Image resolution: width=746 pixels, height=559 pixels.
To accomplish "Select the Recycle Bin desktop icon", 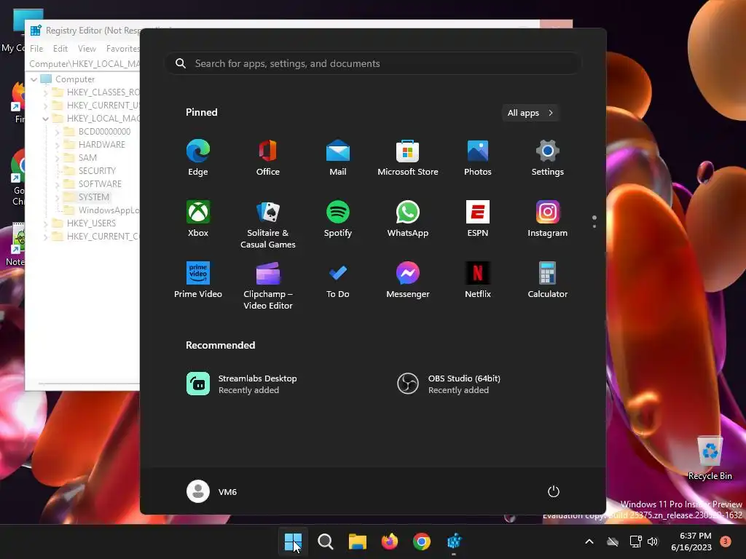I will click(x=710, y=457).
